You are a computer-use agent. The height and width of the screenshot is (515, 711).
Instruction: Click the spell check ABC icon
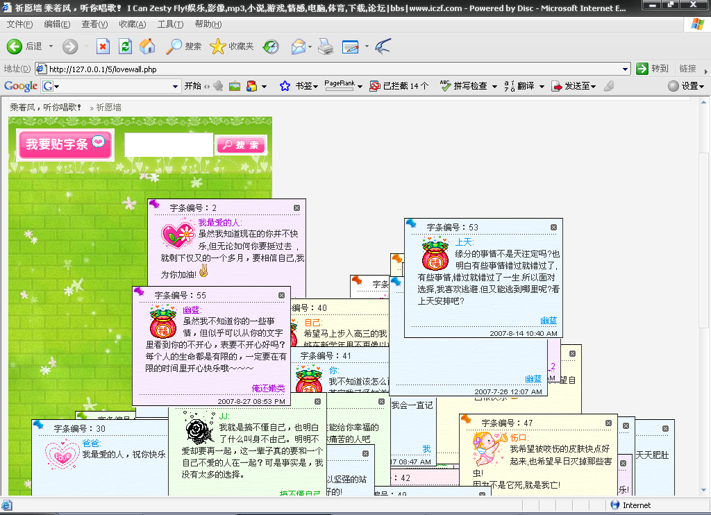pyautogui.click(x=445, y=85)
